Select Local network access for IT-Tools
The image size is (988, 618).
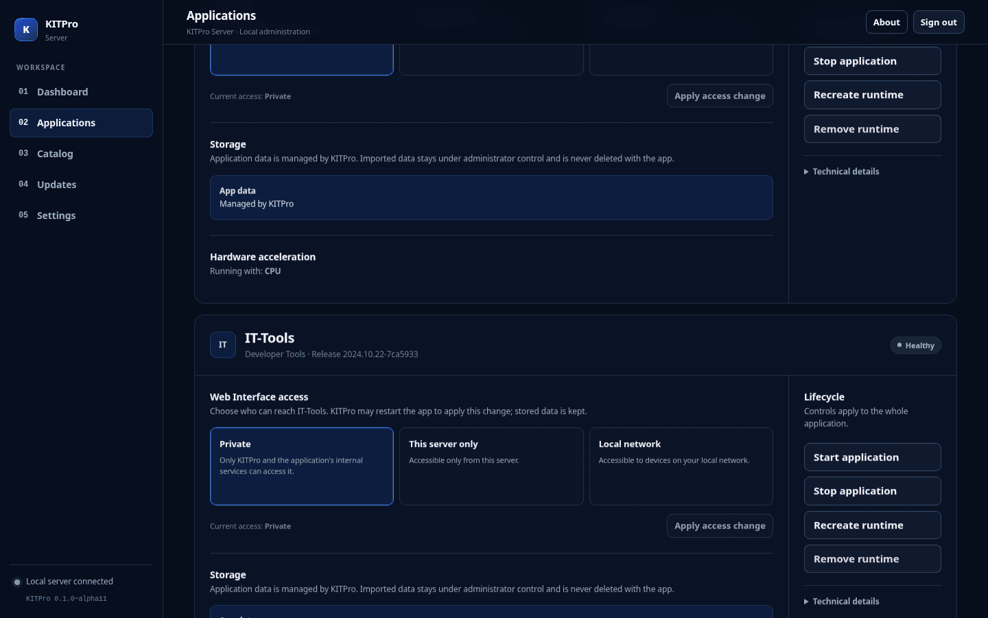[681, 466]
